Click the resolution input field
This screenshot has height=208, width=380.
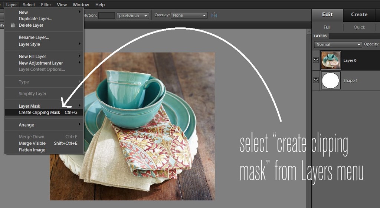click(x=107, y=16)
